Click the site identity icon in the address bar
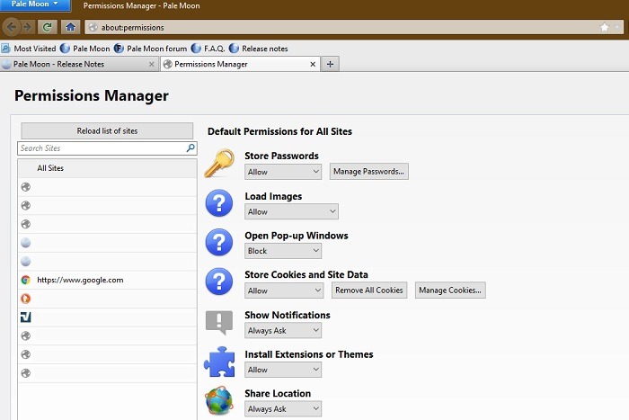Screen dimensions: 629x420 93,27
